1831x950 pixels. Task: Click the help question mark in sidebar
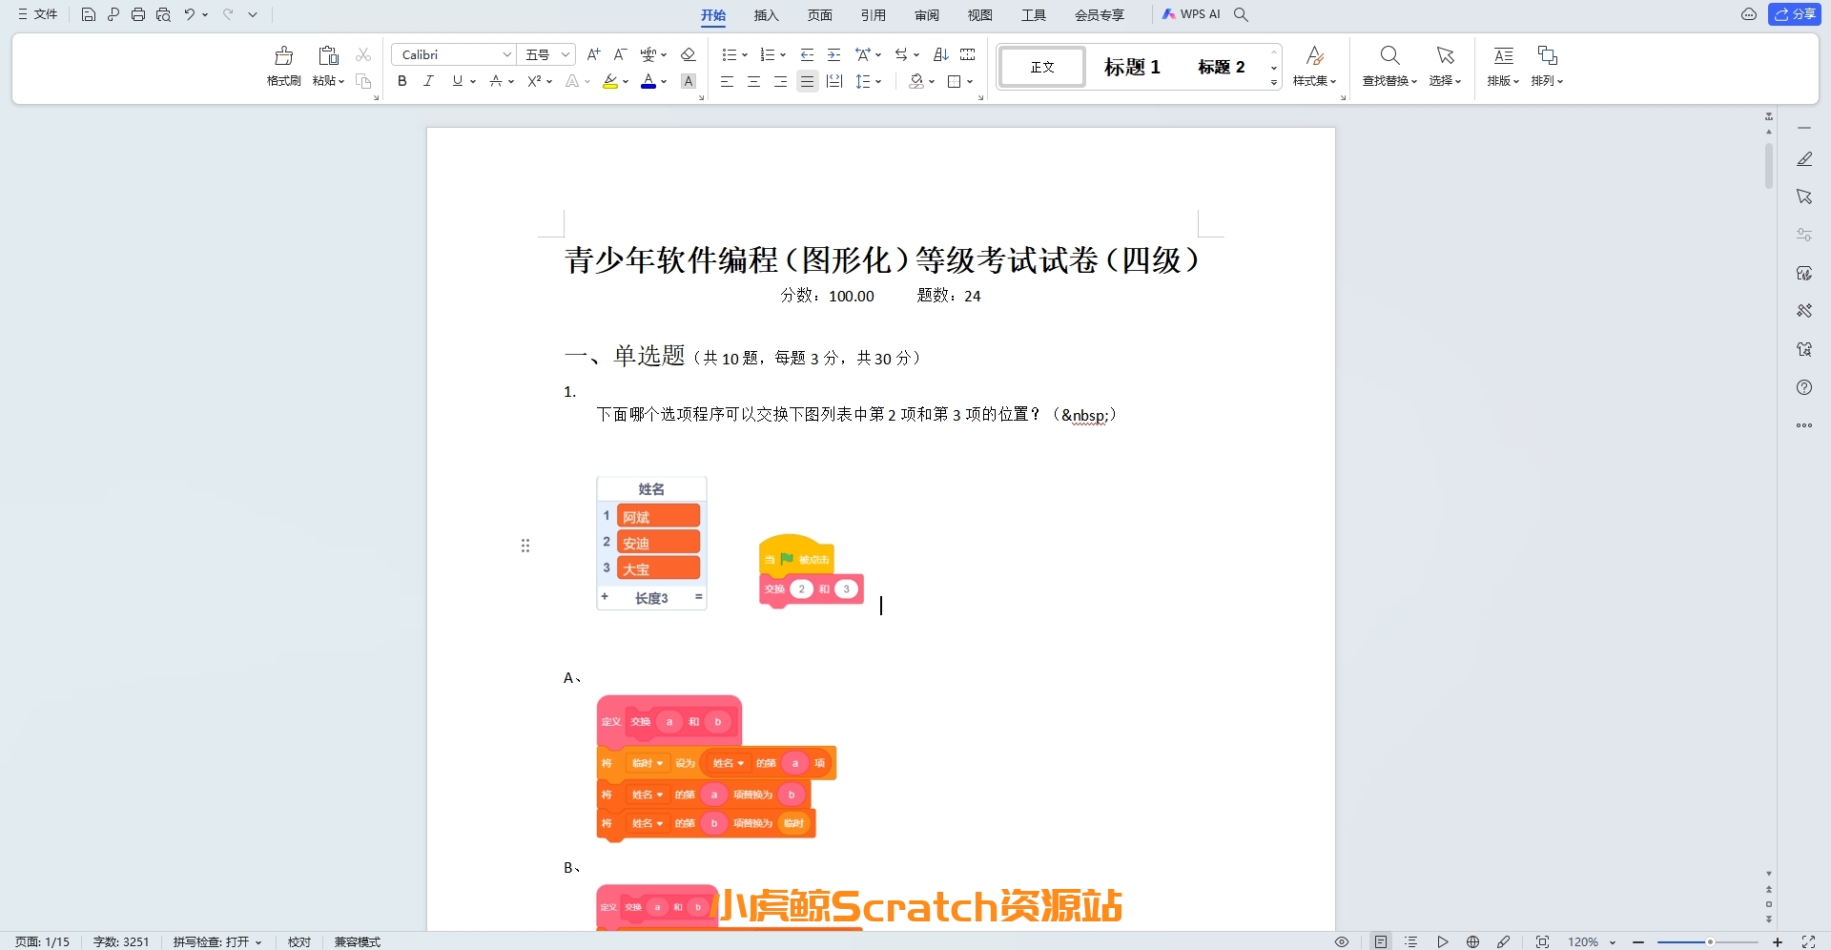coord(1804,387)
